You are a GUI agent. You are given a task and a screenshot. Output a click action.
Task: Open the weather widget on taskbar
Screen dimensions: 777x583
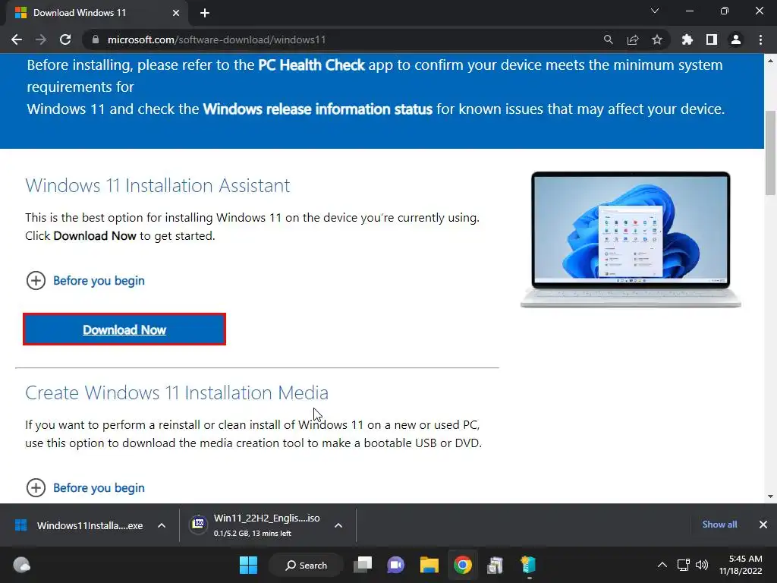pyautogui.click(x=21, y=565)
